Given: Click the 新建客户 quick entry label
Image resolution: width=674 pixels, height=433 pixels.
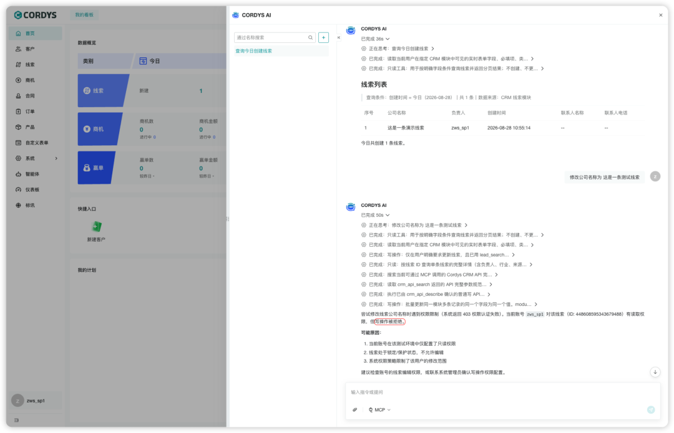Looking at the screenshot, I should pyautogui.click(x=96, y=240).
